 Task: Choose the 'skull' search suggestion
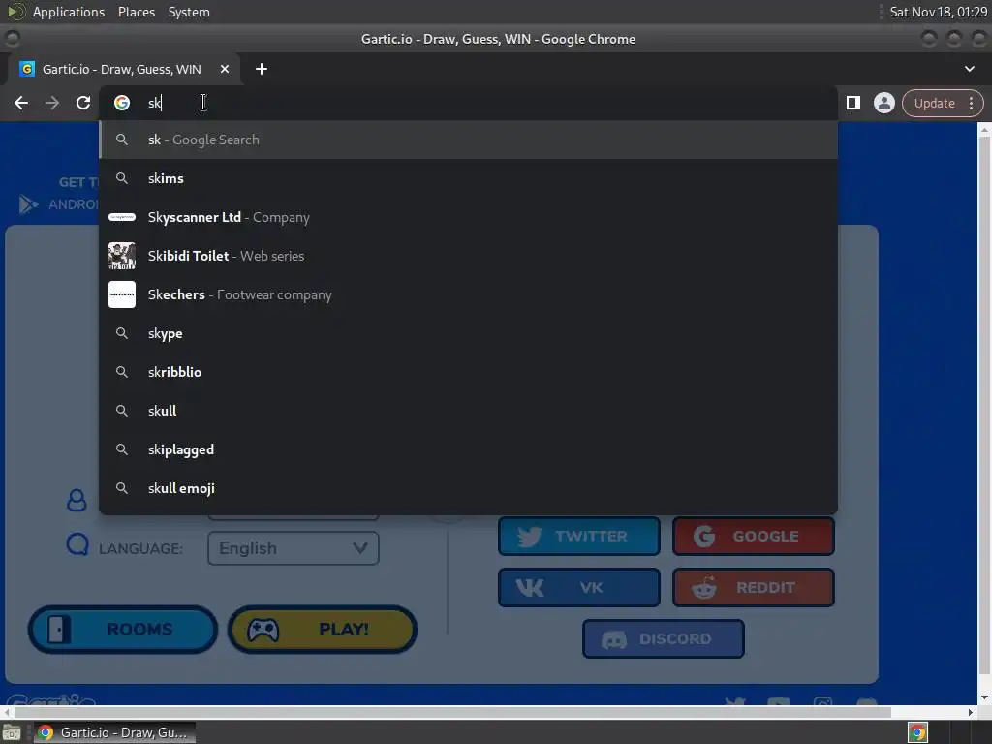pos(469,411)
